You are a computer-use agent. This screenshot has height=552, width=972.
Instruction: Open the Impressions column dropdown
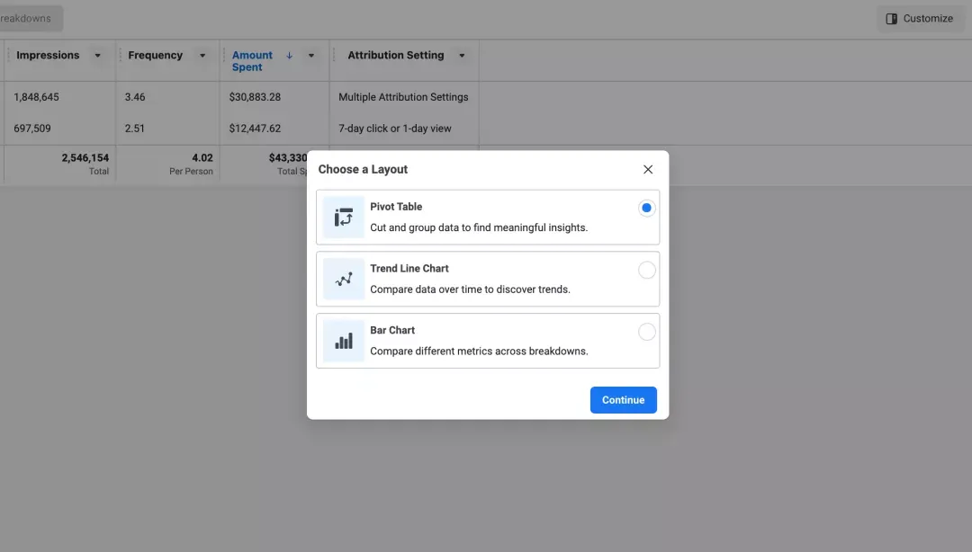97,56
